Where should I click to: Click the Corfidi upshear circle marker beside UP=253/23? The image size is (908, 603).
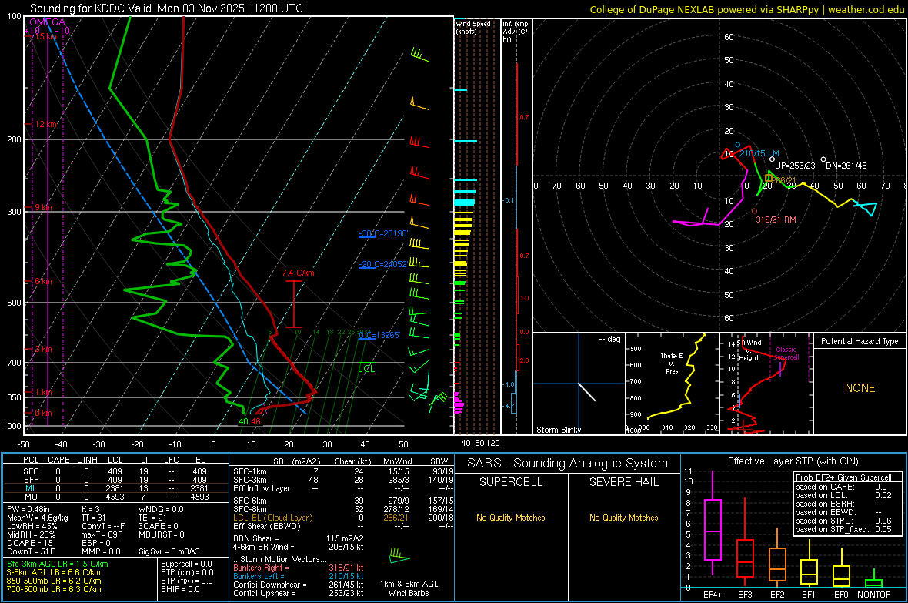coord(772,159)
